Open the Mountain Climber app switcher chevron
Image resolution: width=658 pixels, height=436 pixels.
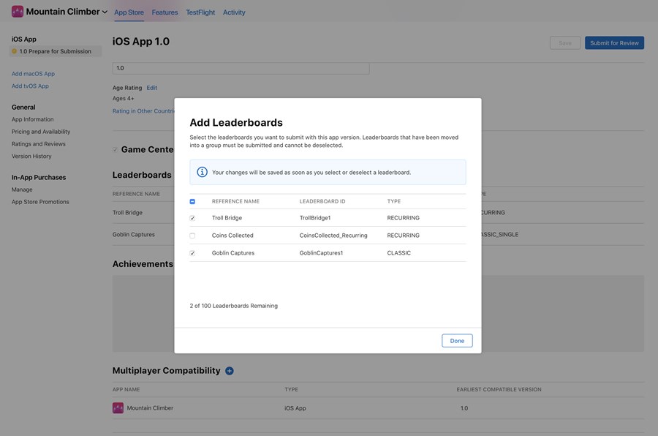pyautogui.click(x=105, y=12)
